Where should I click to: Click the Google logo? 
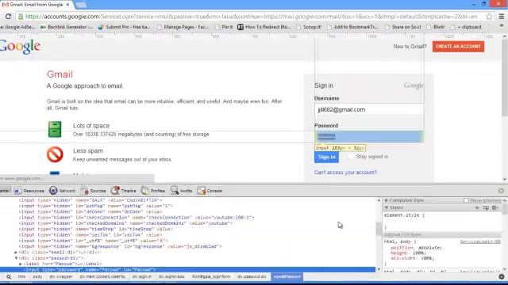(x=20, y=47)
